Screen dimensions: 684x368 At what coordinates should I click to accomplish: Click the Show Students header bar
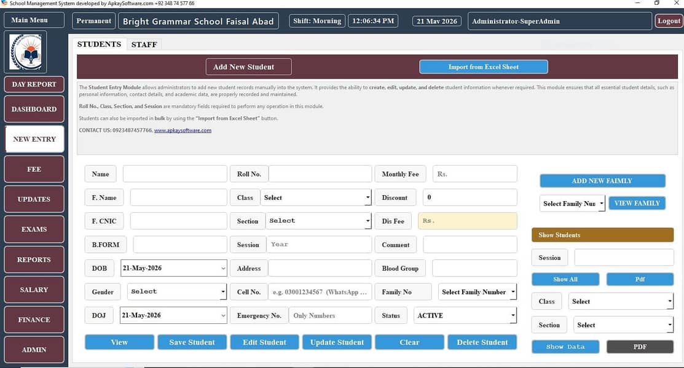[x=602, y=235]
